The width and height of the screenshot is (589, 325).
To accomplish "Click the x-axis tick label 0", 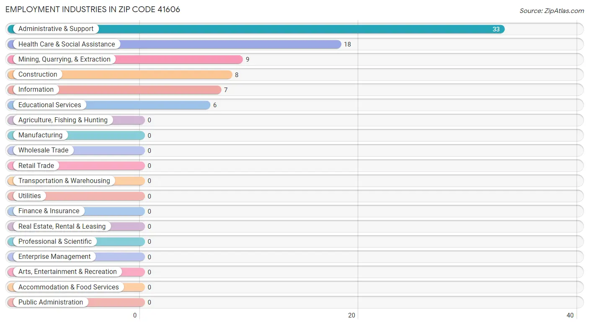I will coord(135,315).
